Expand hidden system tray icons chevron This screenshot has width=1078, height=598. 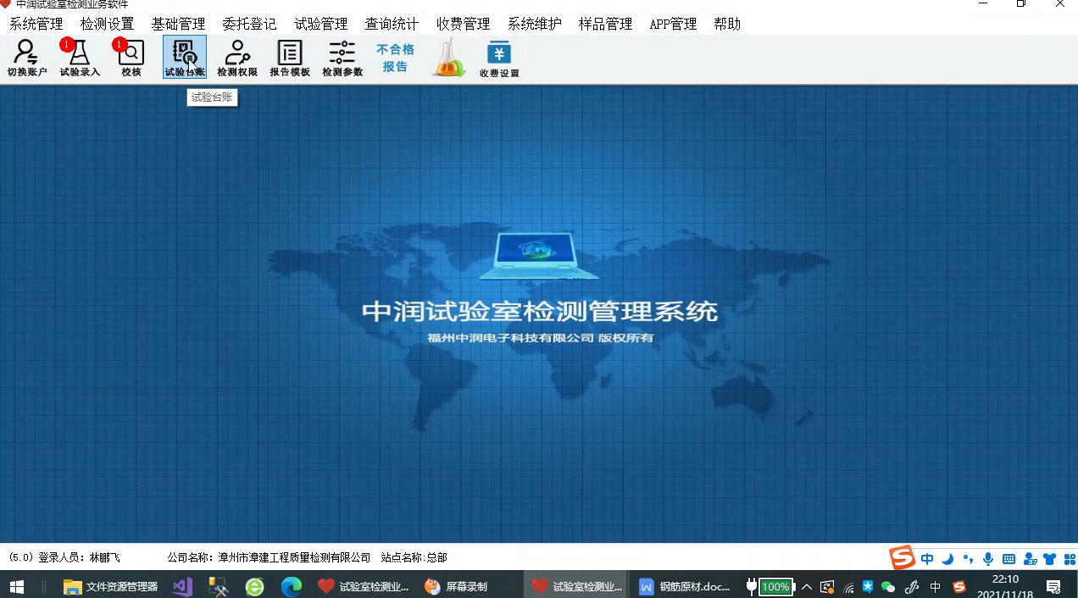pyautogui.click(x=807, y=586)
